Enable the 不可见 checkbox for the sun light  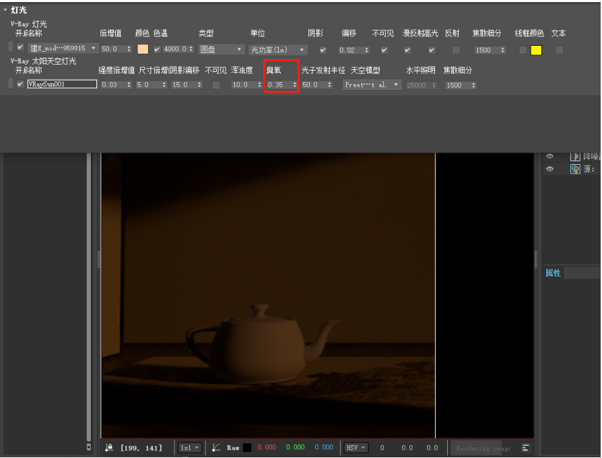pos(218,85)
